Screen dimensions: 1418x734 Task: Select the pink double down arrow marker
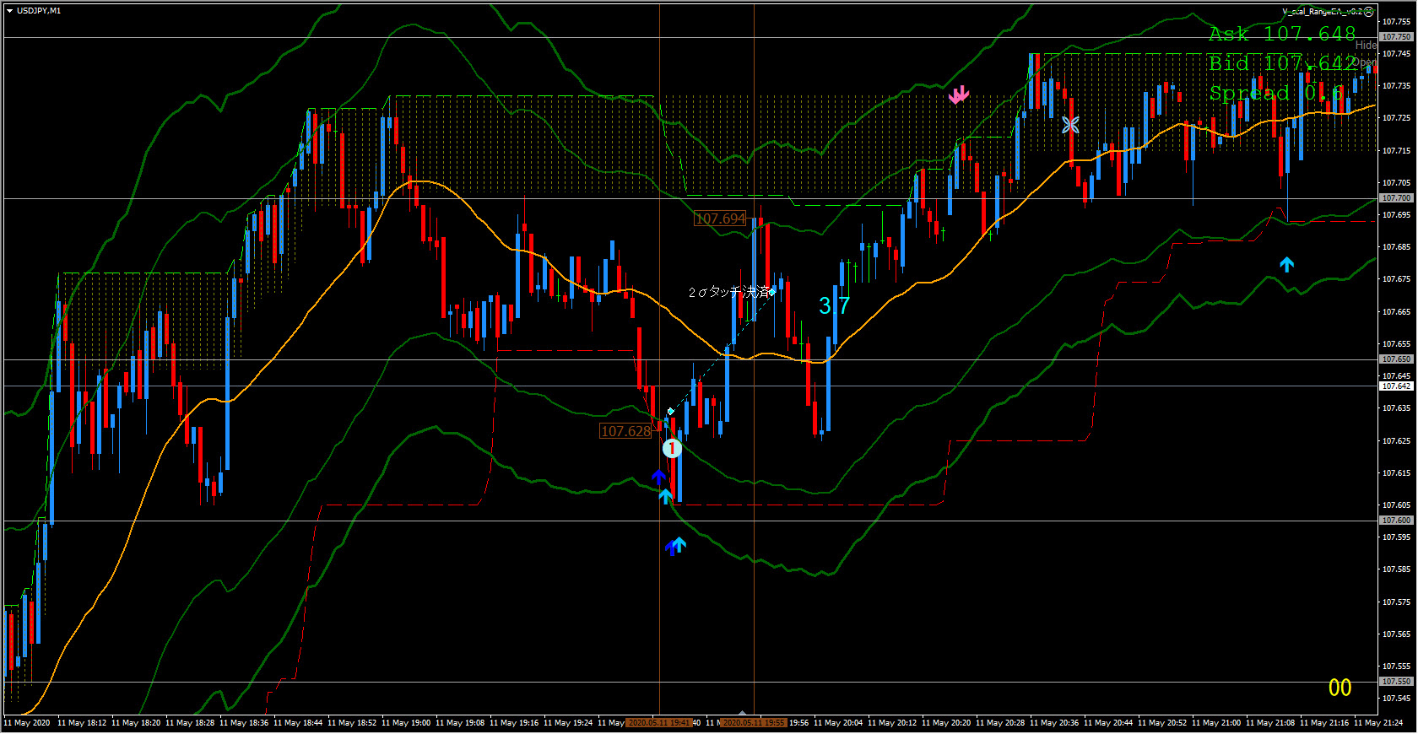[959, 94]
